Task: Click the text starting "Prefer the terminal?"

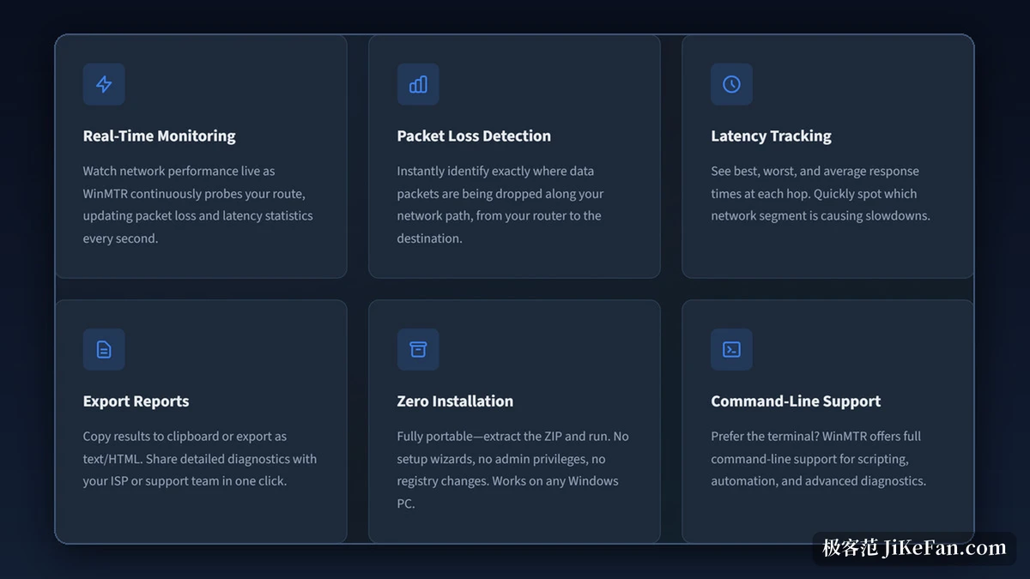Action: pyautogui.click(x=819, y=458)
